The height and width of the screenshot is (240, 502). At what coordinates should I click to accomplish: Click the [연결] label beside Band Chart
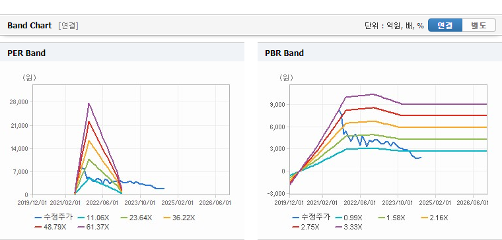point(68,26)
